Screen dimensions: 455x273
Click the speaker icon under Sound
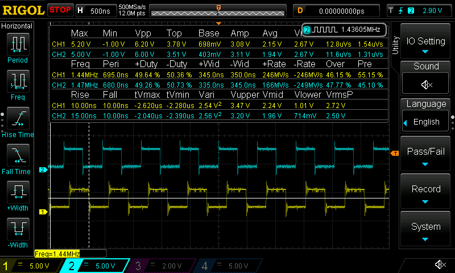coord(425,85)
